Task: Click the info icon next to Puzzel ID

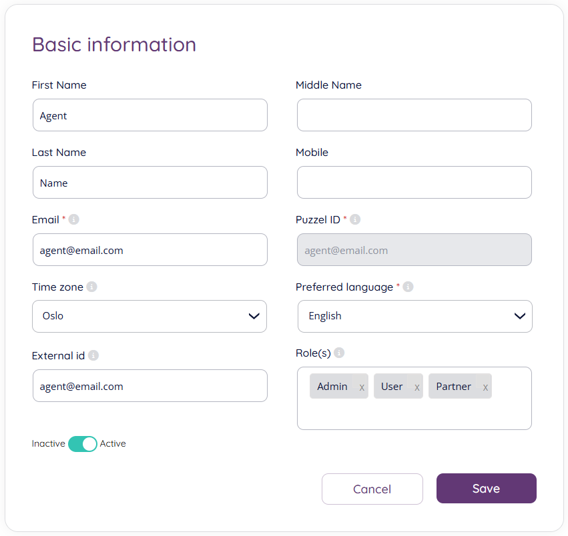Action: pos(355,219)
